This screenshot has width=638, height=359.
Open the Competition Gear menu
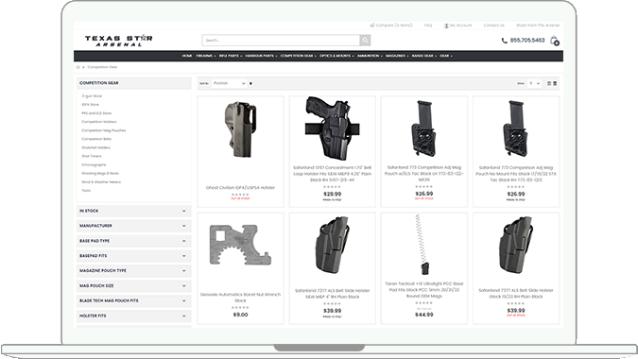coord(299,56)
